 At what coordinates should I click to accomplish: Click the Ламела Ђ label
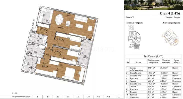tap(130, 17)
